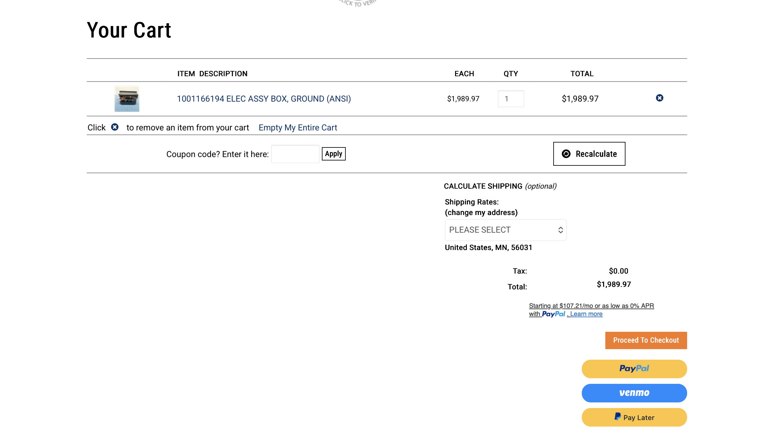Pay with the Venmo button

coord(634,393)
